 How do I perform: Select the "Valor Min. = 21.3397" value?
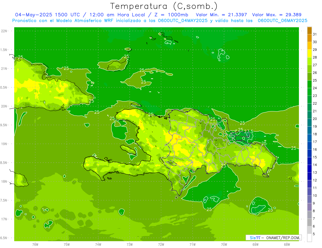pyautogui.click(x=221, y=15)
